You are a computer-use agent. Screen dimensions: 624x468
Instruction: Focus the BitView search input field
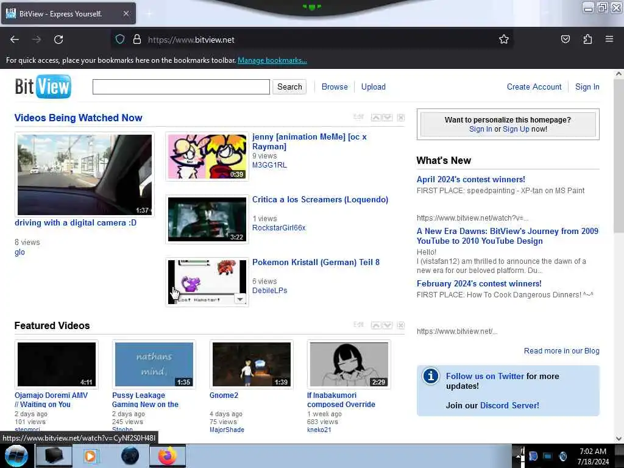tap(181, 87)
